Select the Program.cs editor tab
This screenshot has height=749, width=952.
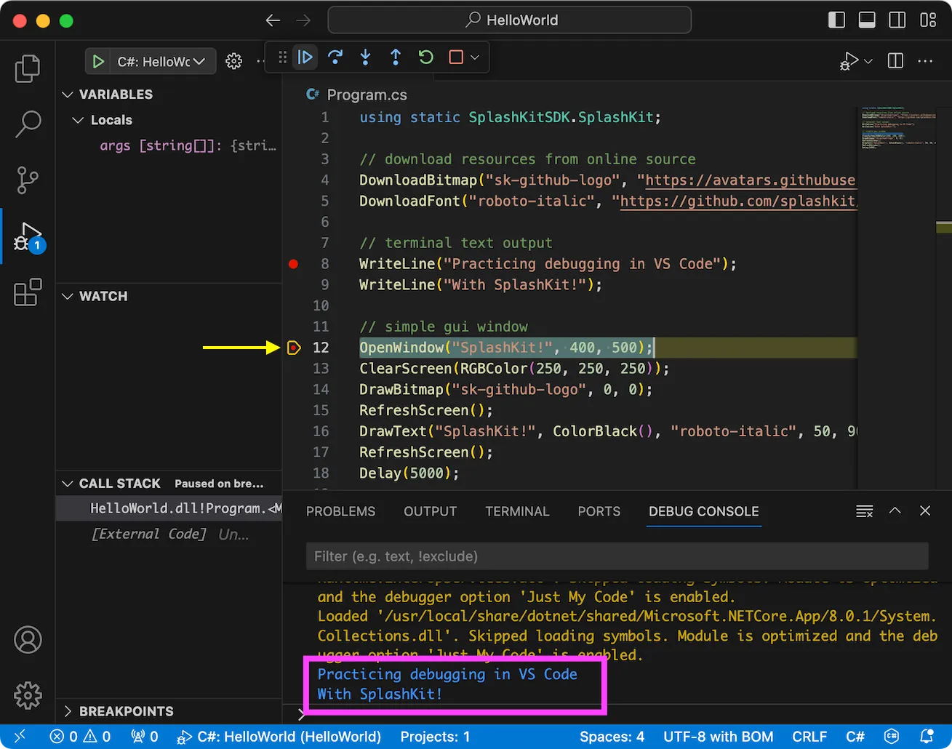[357, 95]
